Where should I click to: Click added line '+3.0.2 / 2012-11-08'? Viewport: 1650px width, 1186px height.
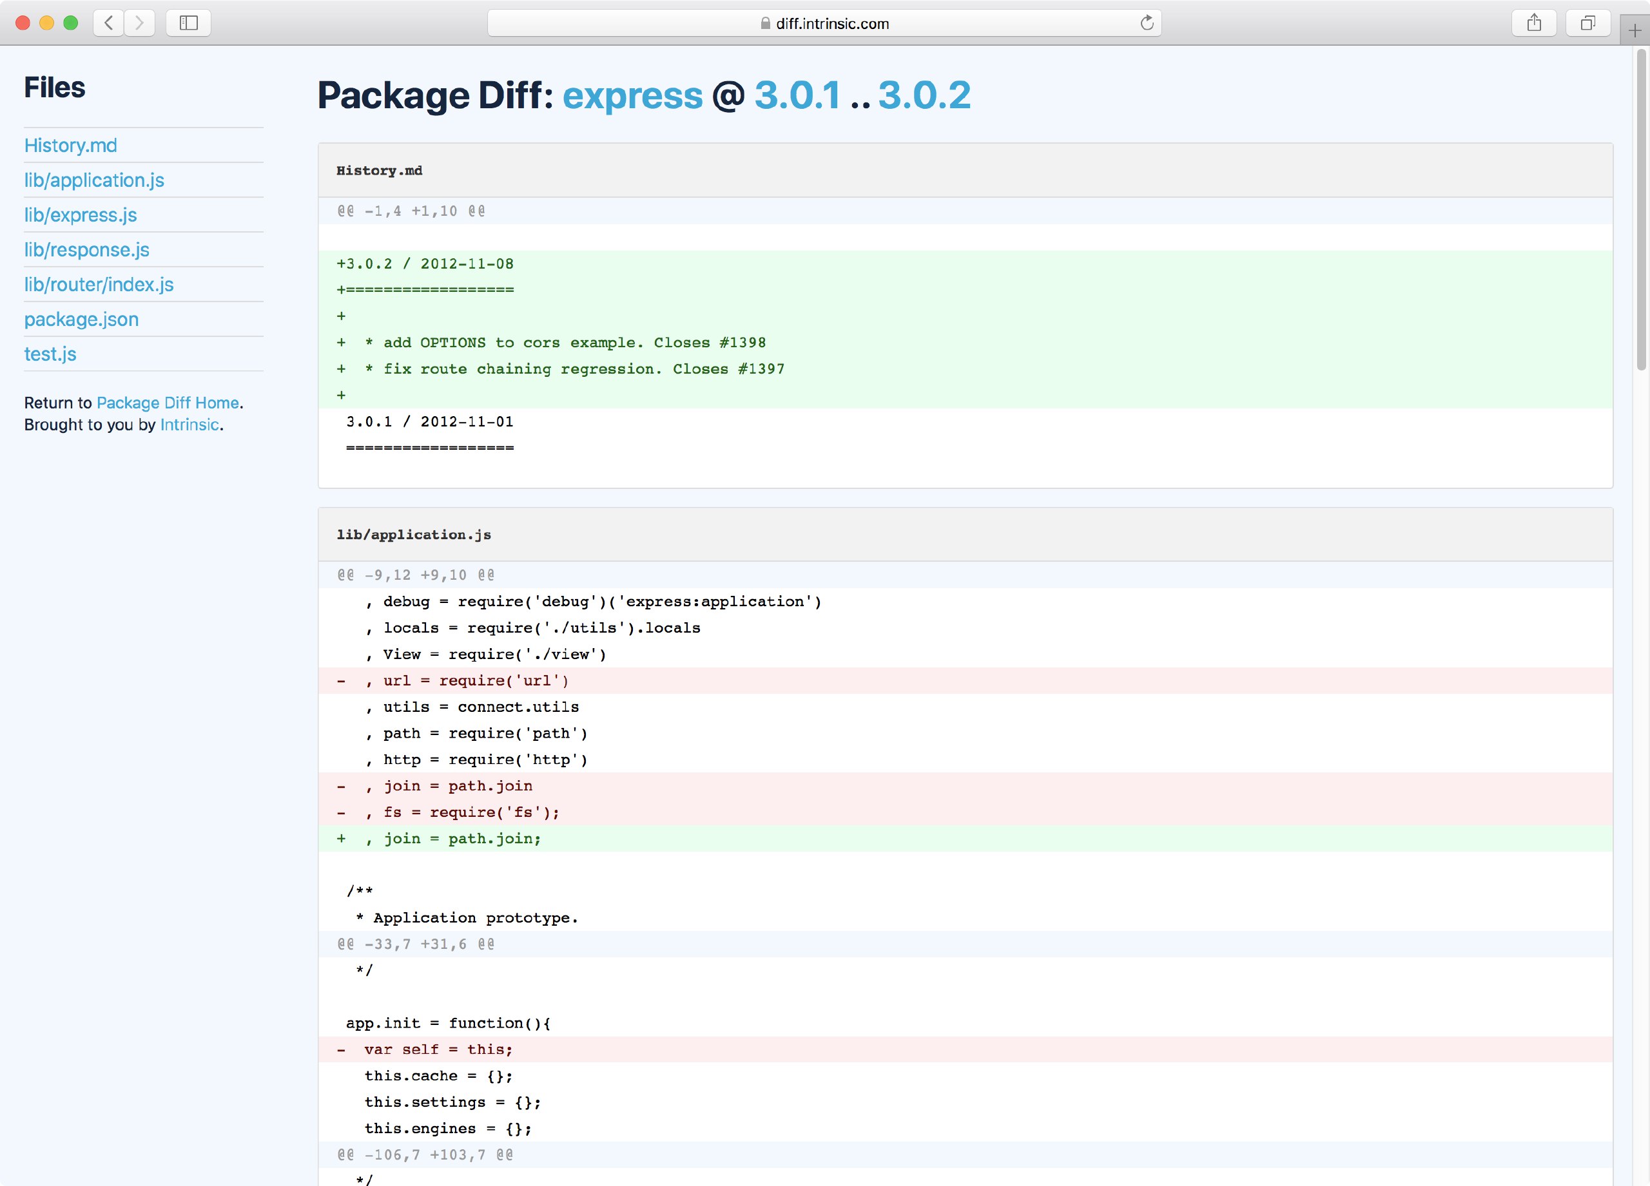pos(965,264)
